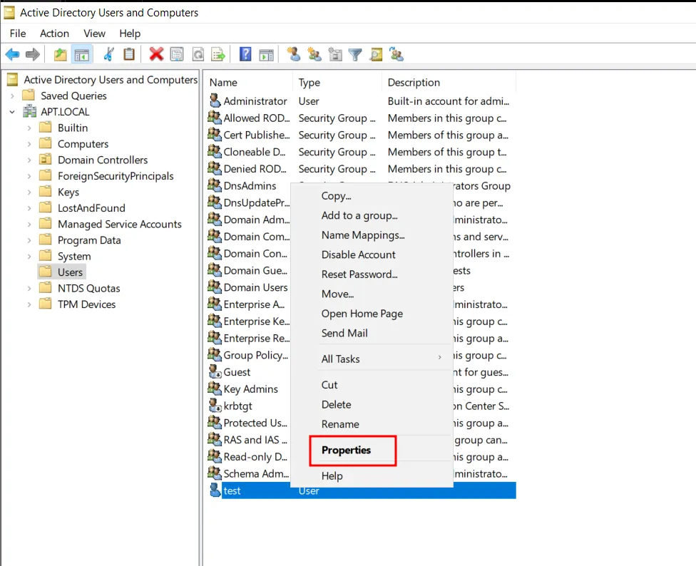Screen dimensions: 696x566
Task: Collapse the APT.LOCAL domain node
Action: point(12,112)
